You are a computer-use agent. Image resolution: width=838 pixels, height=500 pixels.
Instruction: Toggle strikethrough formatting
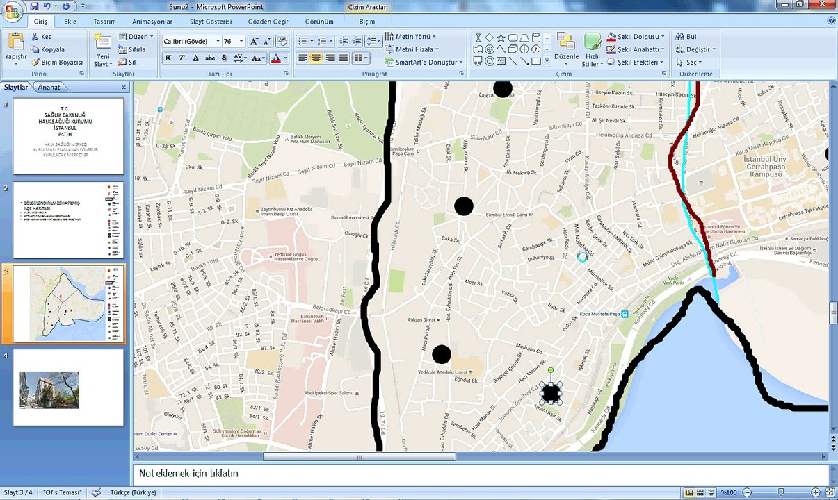210,58
